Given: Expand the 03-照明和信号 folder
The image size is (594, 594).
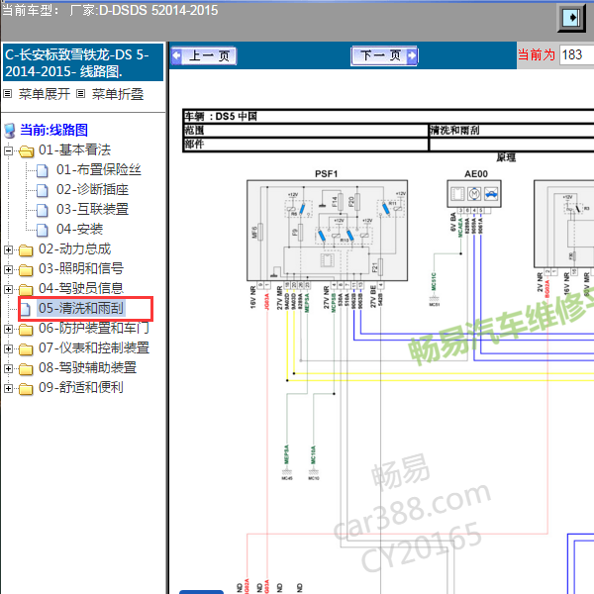Looking at the screenshot, I should point(8,269).
